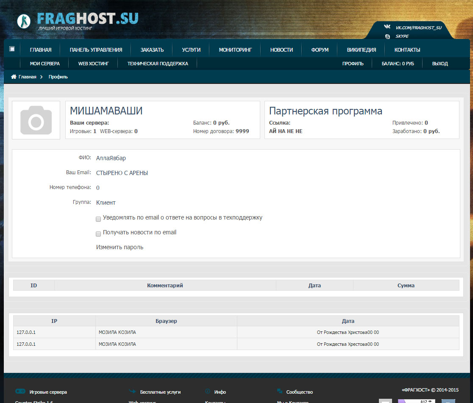473x403 pixels.
Task: Click ВЫХОД to log out
Action: (440, 64)
